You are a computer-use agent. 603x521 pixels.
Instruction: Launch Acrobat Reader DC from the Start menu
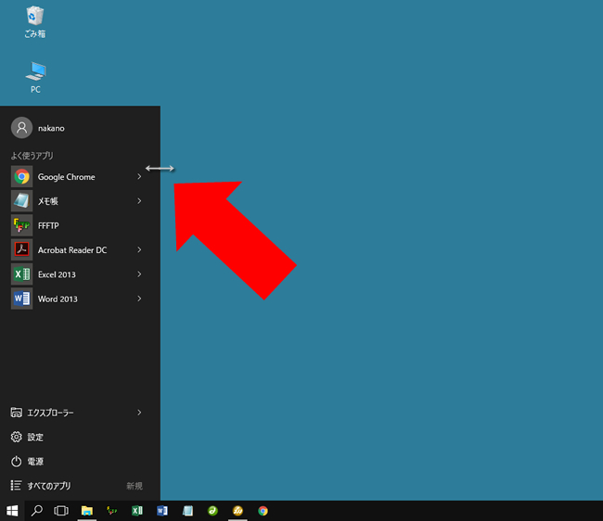tap(77, 250)
